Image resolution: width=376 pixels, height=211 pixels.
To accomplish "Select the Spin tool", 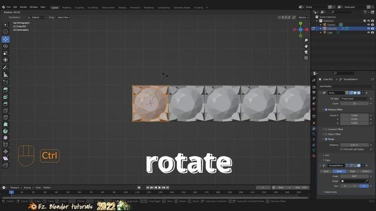I will (5, 131).
